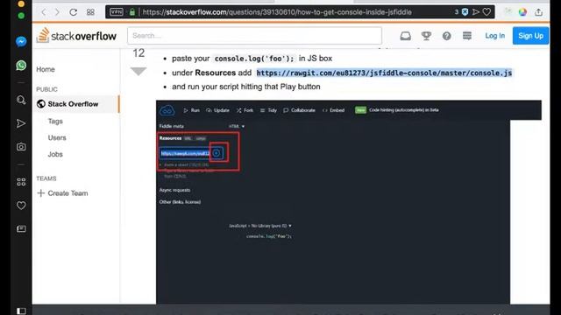Reload the current page

(x=74, y=12)
